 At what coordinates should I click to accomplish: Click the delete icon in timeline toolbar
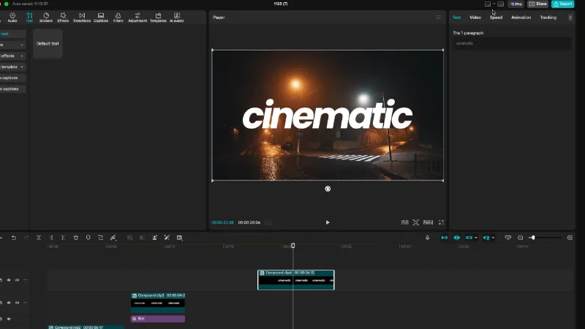tap(75, 238)
